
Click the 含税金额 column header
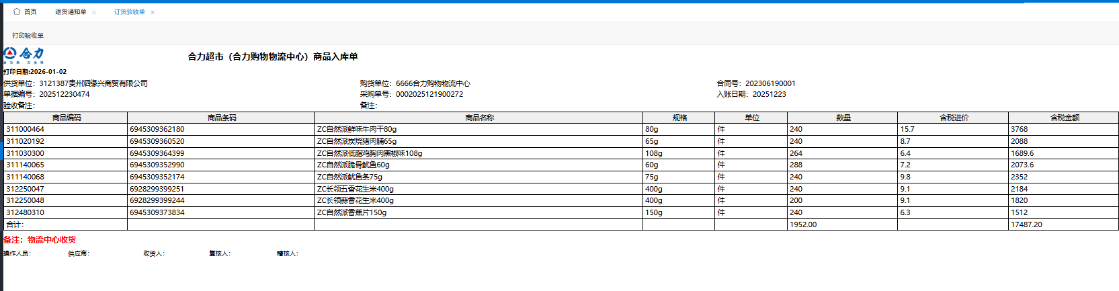click(1064, 118)
